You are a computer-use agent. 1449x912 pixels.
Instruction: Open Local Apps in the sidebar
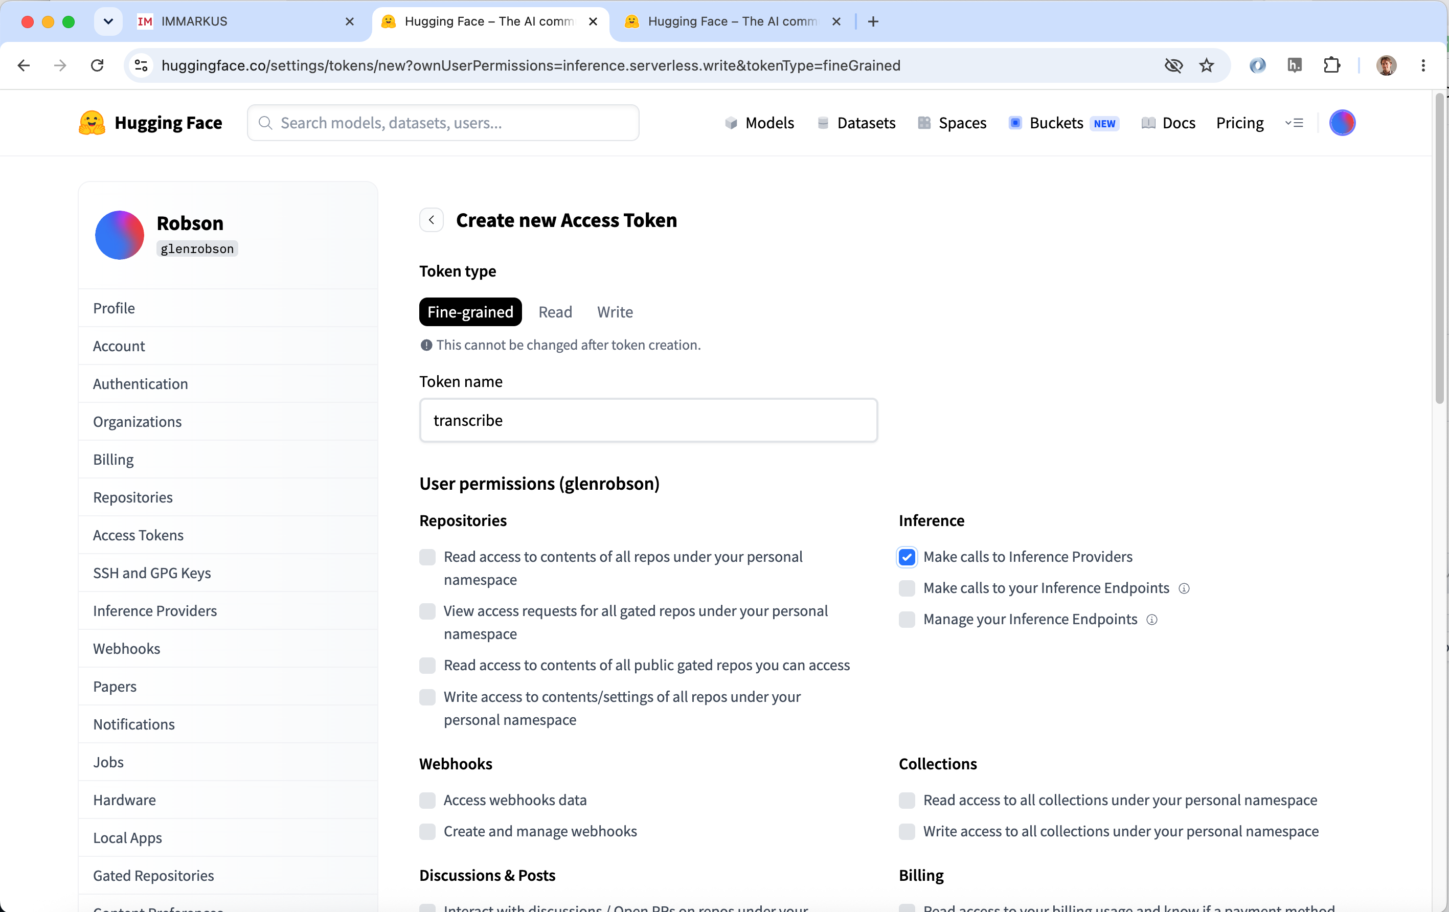click(x=228, y=838)
